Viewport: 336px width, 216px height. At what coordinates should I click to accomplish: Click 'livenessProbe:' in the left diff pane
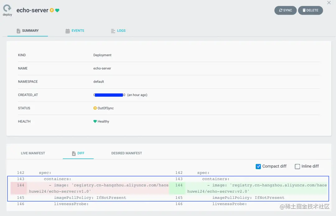tap(71, 204)
